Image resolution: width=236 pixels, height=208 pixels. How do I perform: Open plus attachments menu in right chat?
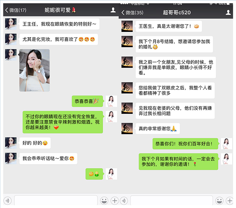230,200
